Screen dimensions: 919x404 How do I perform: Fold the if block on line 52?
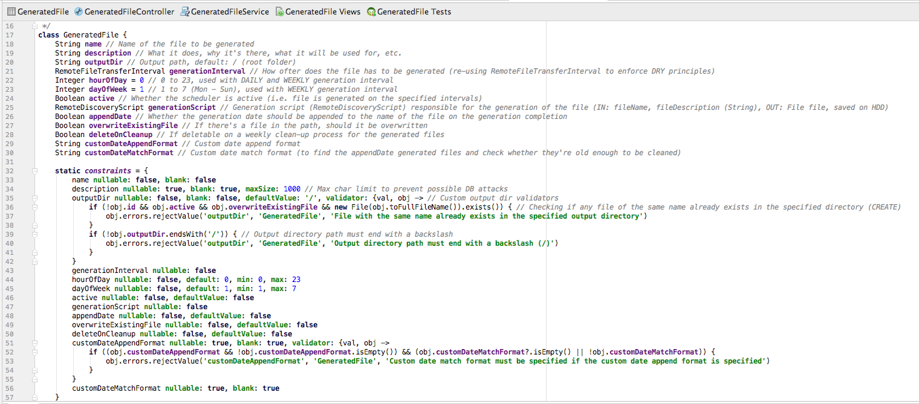coord(34,352)
